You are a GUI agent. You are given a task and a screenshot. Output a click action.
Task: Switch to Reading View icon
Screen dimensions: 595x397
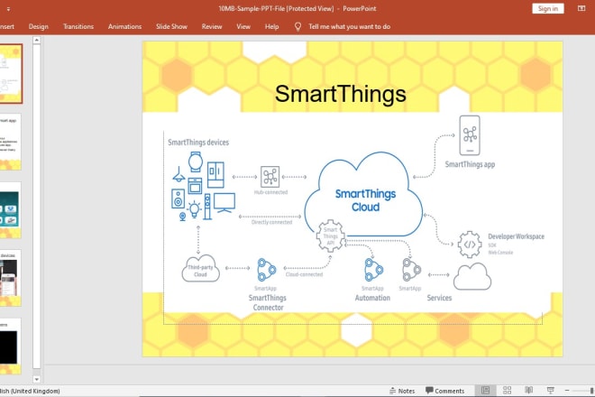(528, 390)
